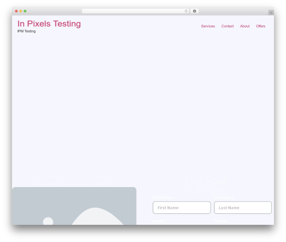
Task: Open the Contact menu link
Action: (x=227, y=26)
